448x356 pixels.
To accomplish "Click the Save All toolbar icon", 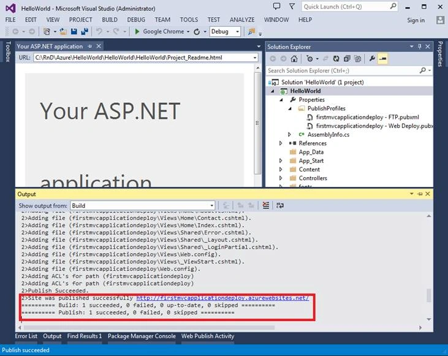I will click(x=85, y=31).
